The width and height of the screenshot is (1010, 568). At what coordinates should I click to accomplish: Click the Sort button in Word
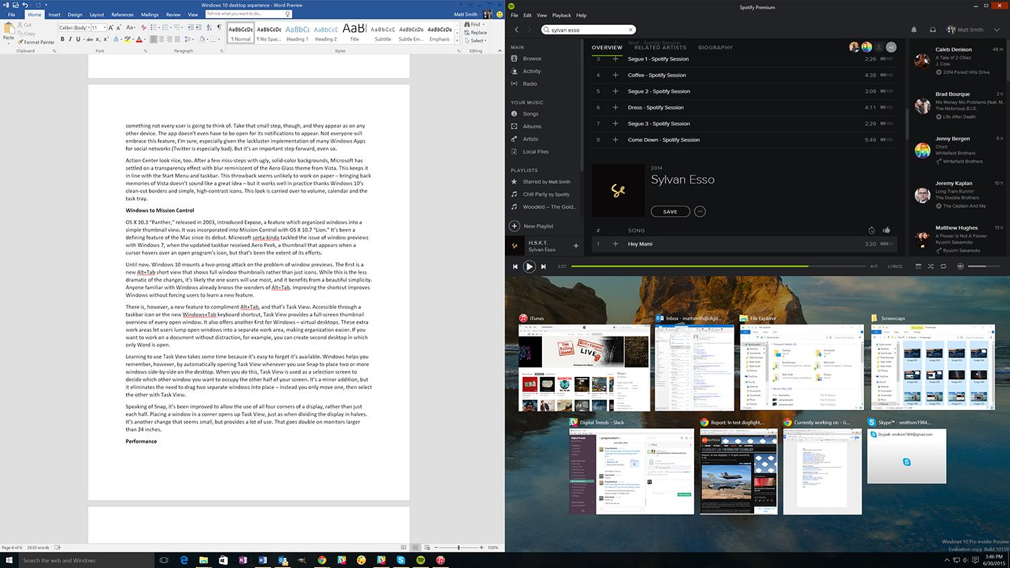(x=209, y=27)
